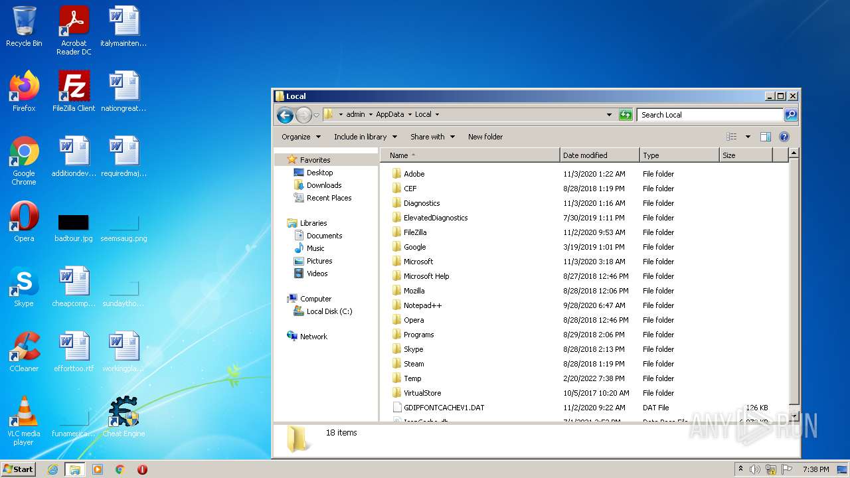The width and height of the screenshot is (850, 478).
Task: Sort by the Name column header
Action: [x=470, y=155]
